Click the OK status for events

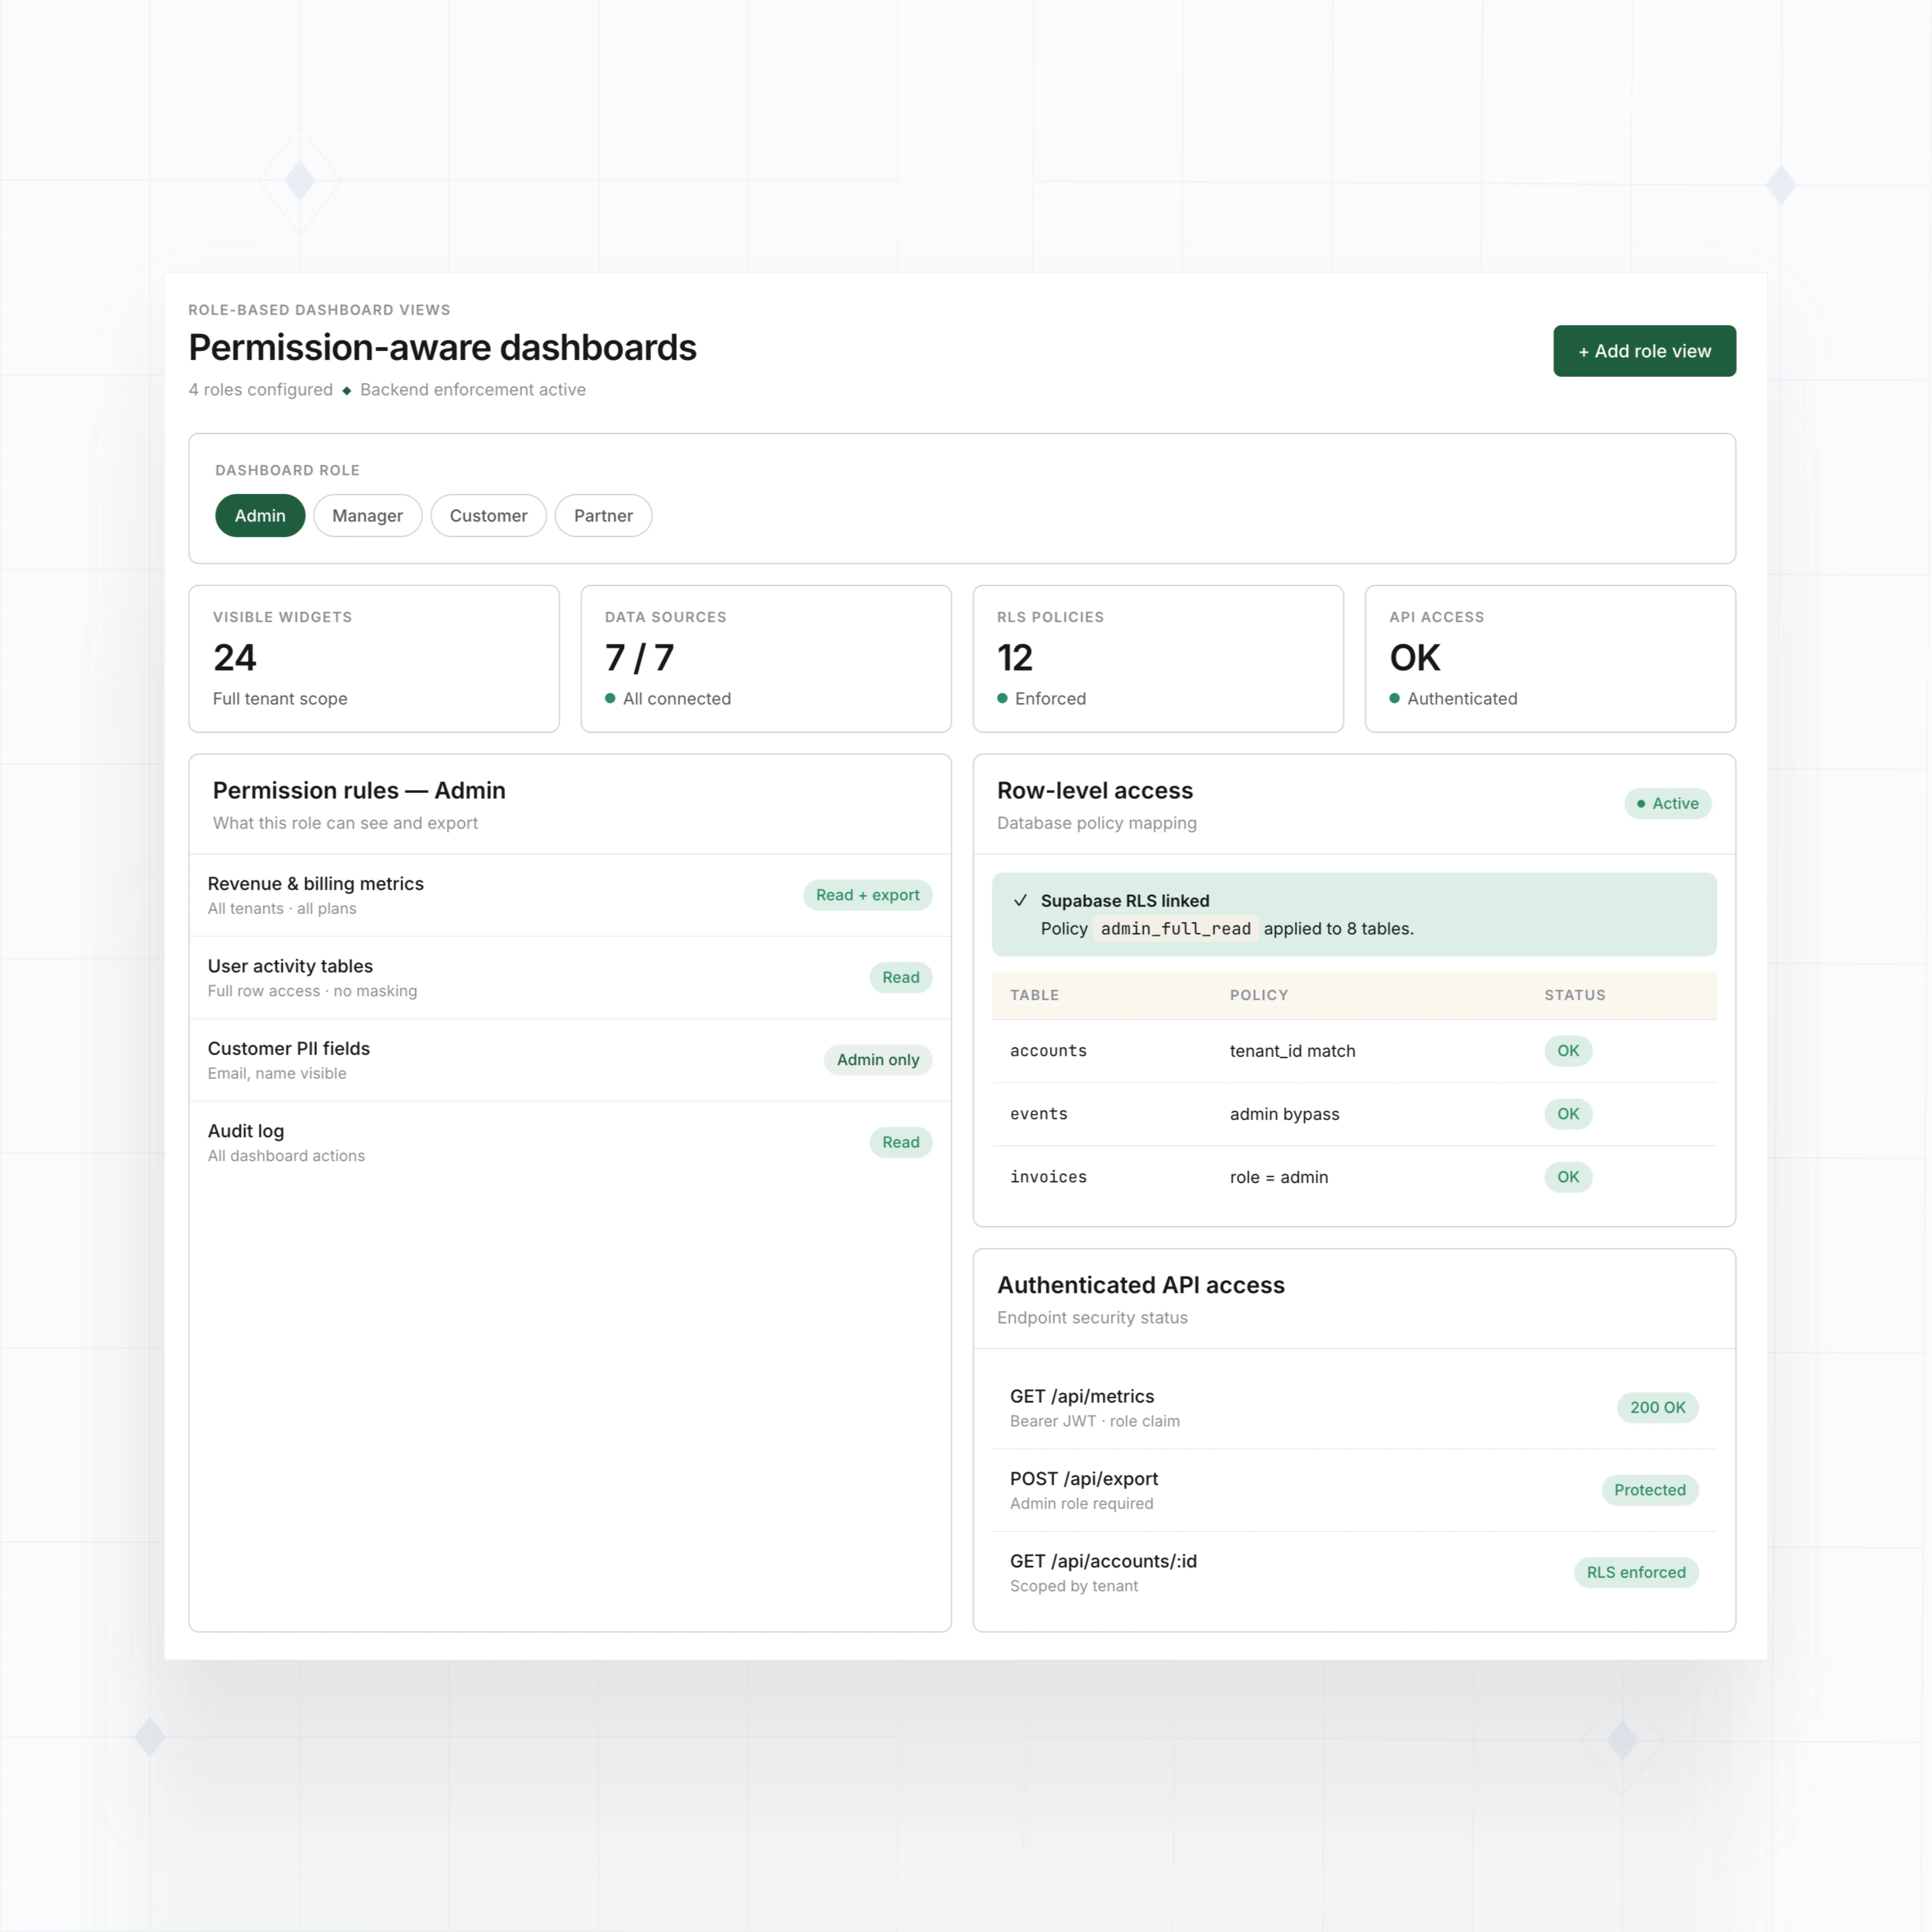1568,1114
